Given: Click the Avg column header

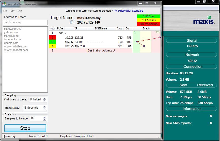Looking at the screenshot, I should click(x=119, y=28).
